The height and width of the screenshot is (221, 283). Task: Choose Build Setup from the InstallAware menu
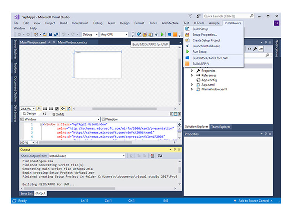pos(213,29)
